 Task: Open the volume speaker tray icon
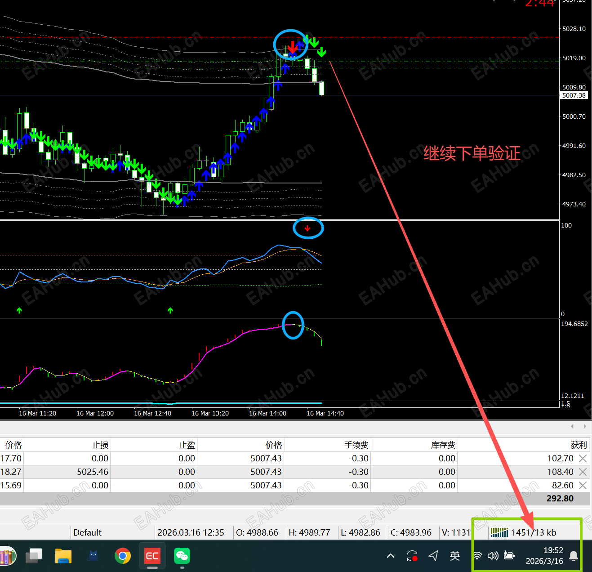(493, 556)
